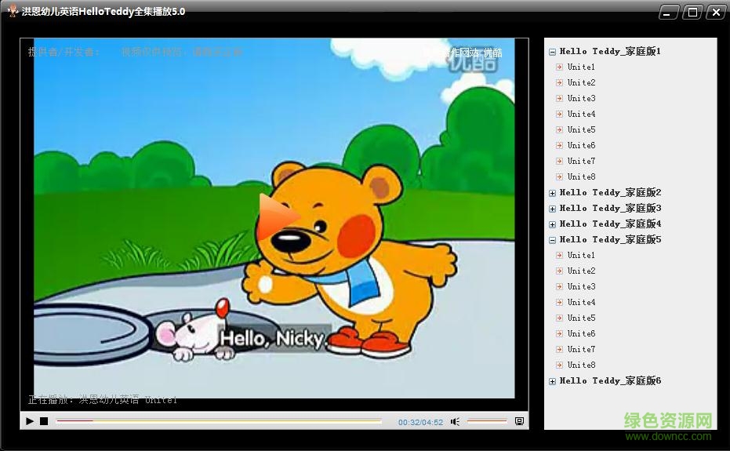This screenshot has height=451, width=730.
Task: Adjust the volume slider
Action: click(487, 421)
